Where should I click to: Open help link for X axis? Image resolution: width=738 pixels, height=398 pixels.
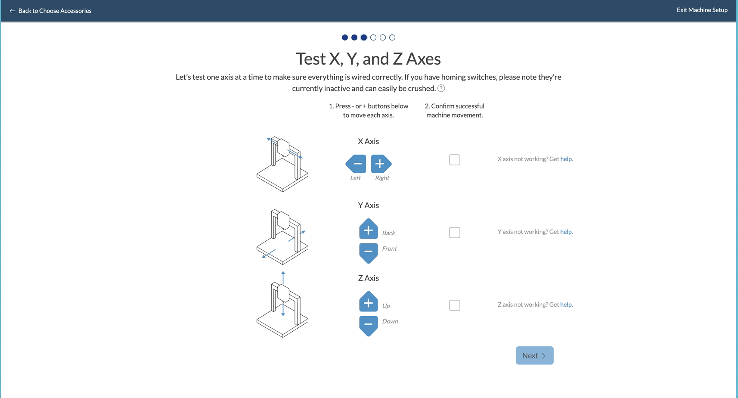(x=566, y=159)
